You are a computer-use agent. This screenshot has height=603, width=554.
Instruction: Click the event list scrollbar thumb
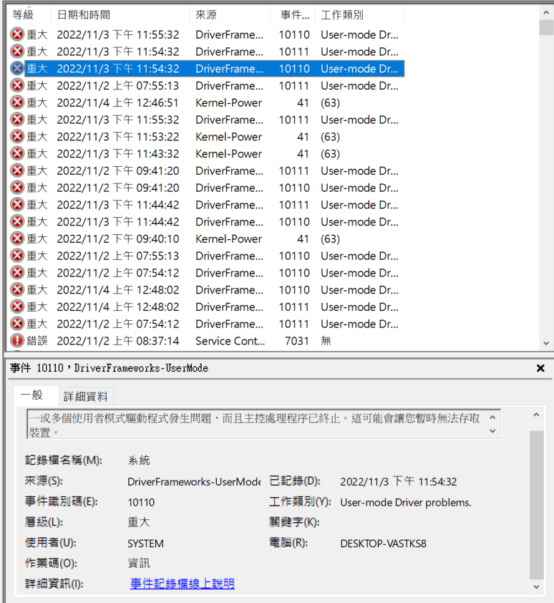[x=546, y=28]
